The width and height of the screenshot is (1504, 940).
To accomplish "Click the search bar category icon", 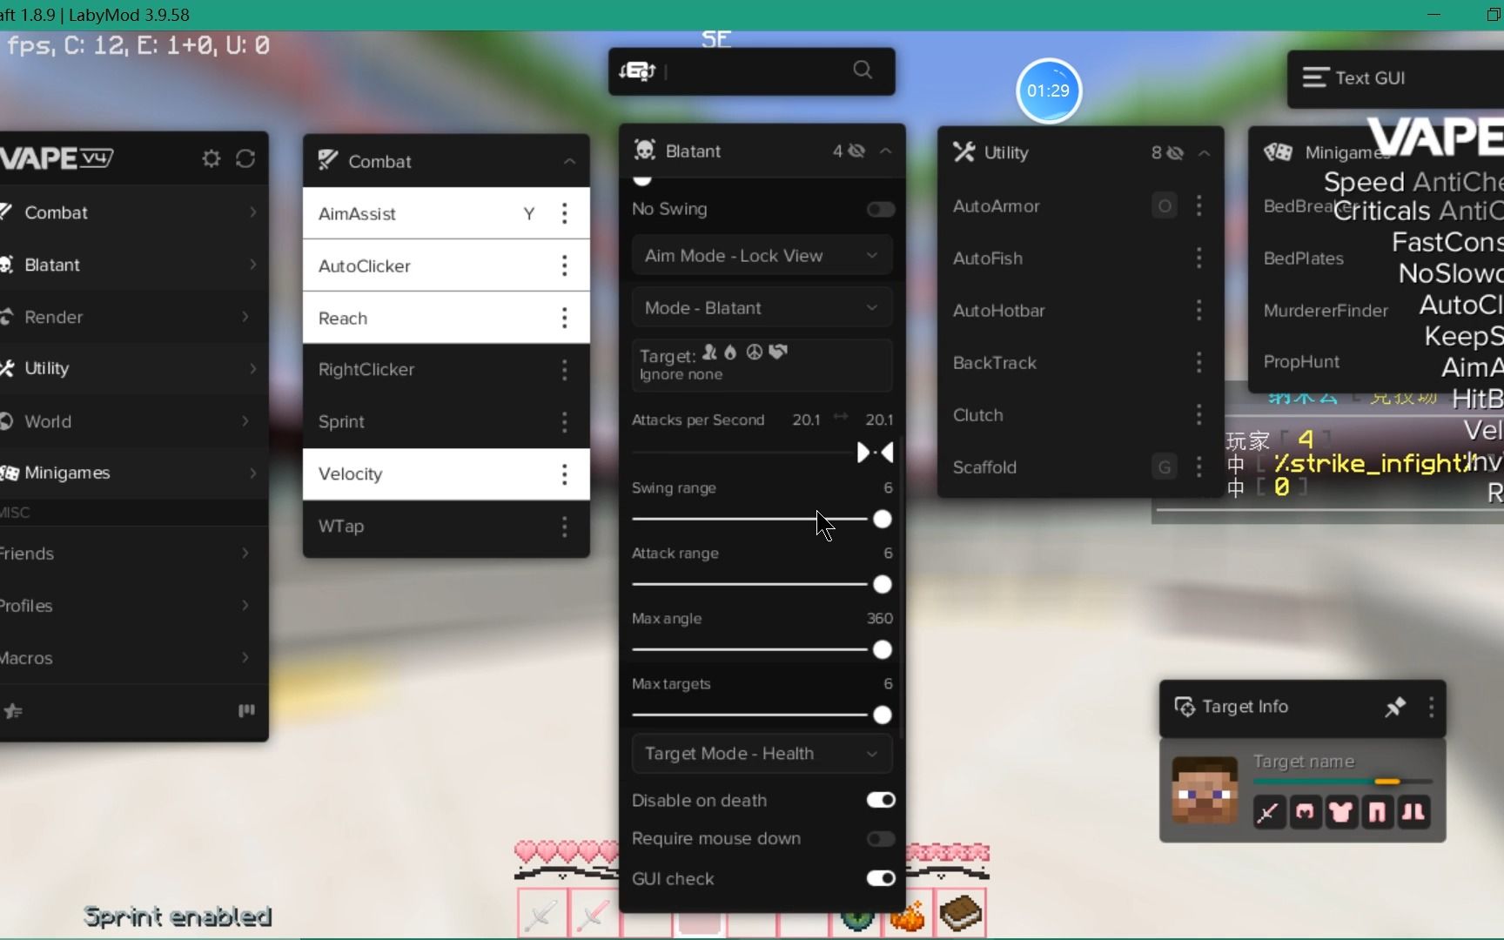I will [636, 71].
